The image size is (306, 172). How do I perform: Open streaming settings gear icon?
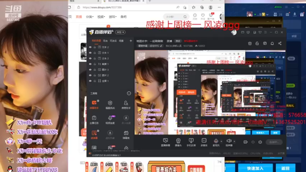260,142
